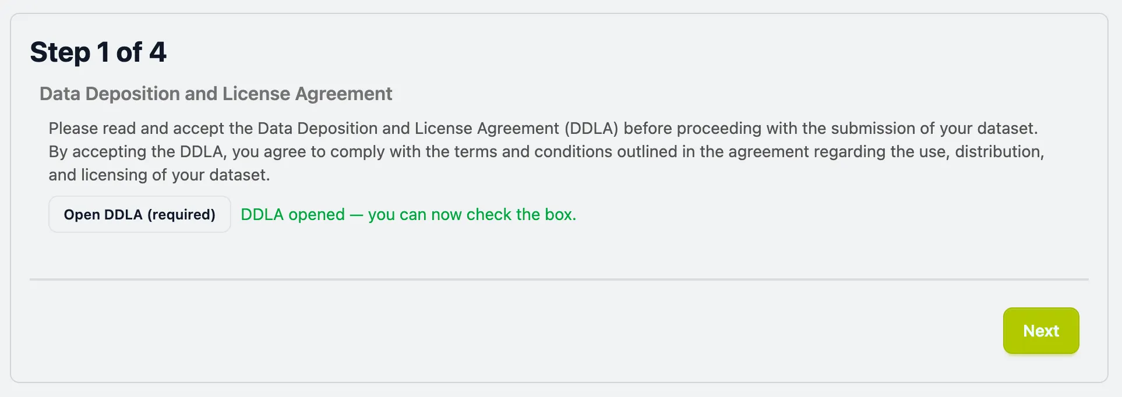Viewport: 1122px width, 397px height.
Task: Select the green DDLA opened confirmation message
Action: pyautogui.click(x=408, y=214)
